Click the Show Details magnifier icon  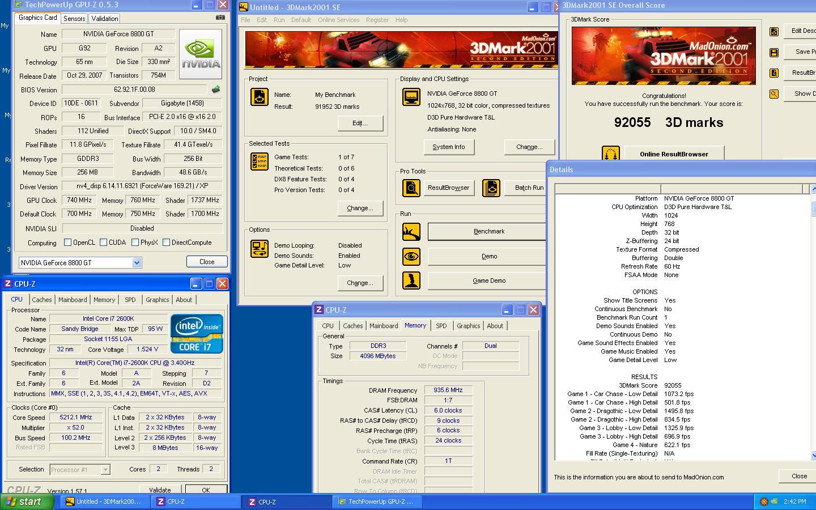coord(774,94)
